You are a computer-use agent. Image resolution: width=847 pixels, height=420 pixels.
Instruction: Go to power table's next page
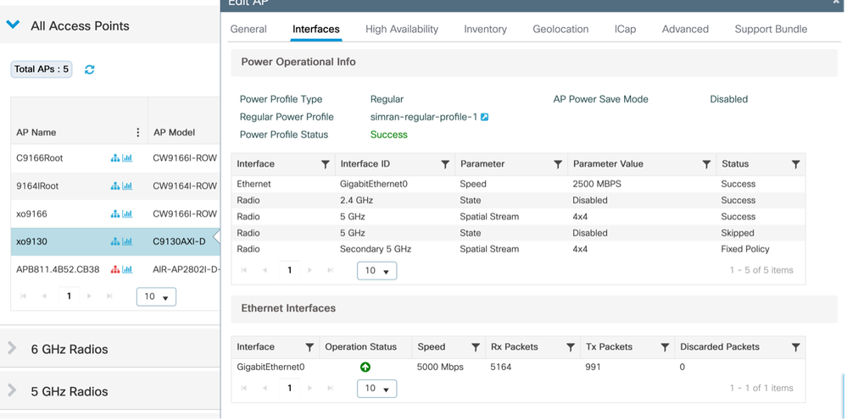point(310,270)
